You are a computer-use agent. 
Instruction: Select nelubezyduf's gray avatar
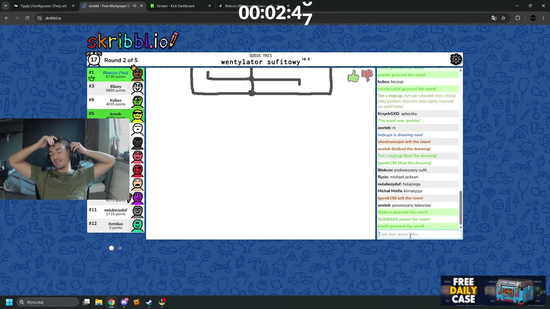click(x=137, y=212)
